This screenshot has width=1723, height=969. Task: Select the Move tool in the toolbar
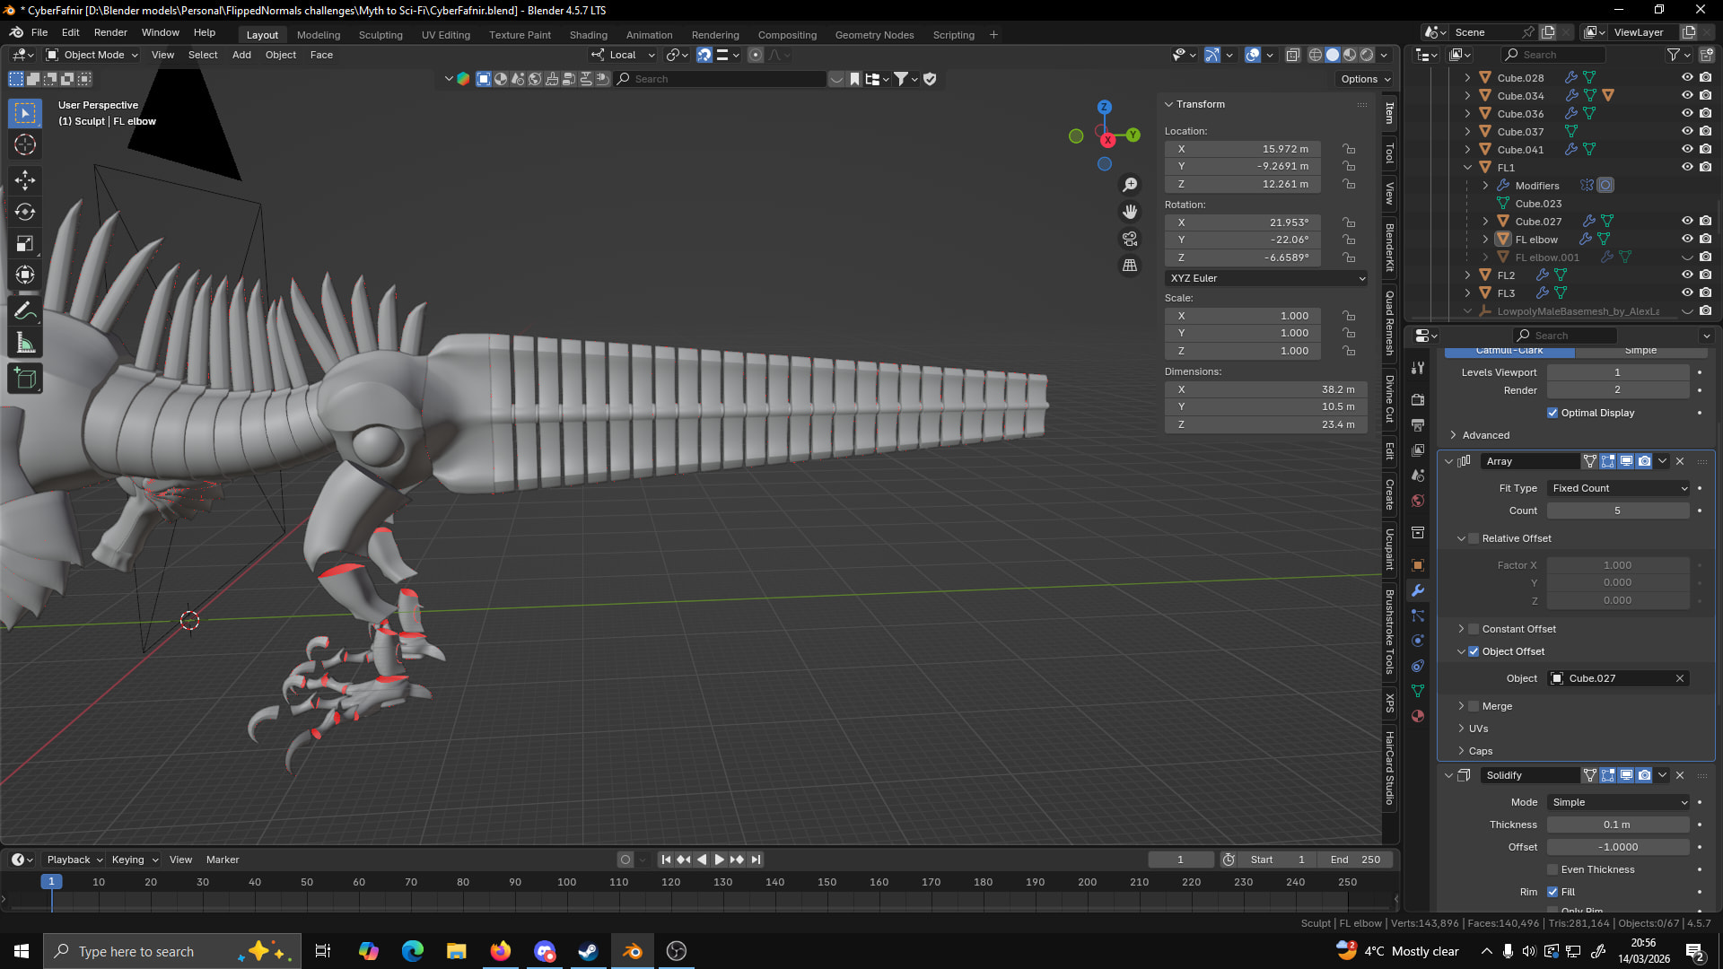coord(25,180)
